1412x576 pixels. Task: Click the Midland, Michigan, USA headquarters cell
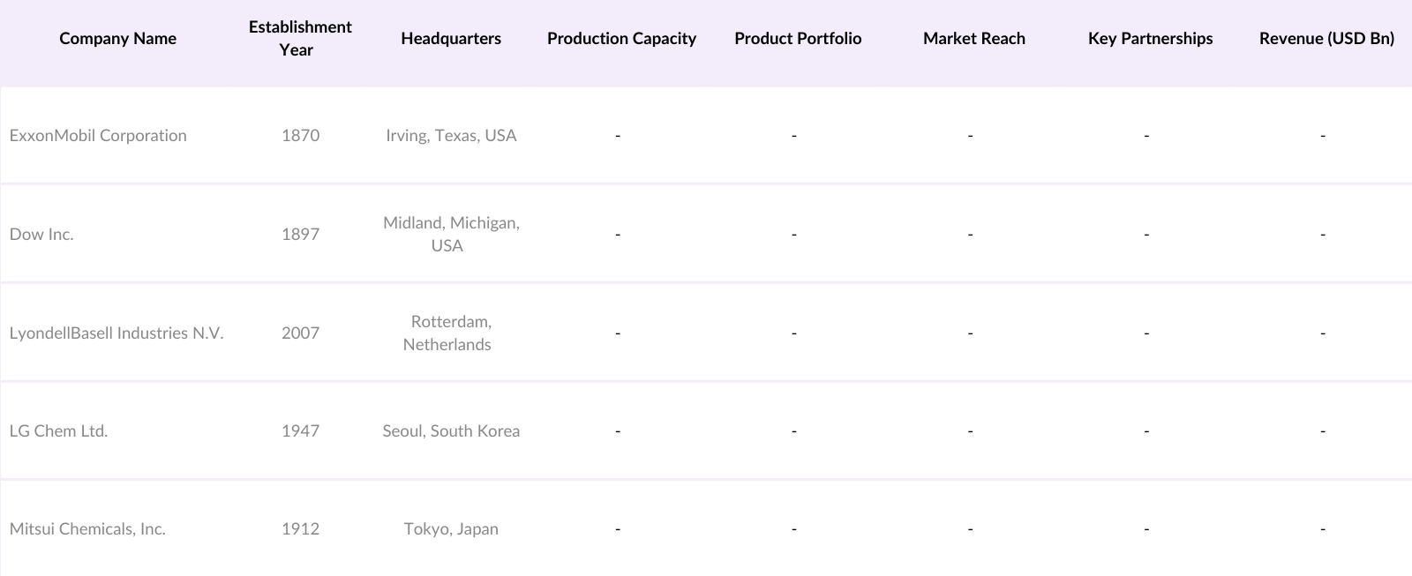click(x=451, y=235)
